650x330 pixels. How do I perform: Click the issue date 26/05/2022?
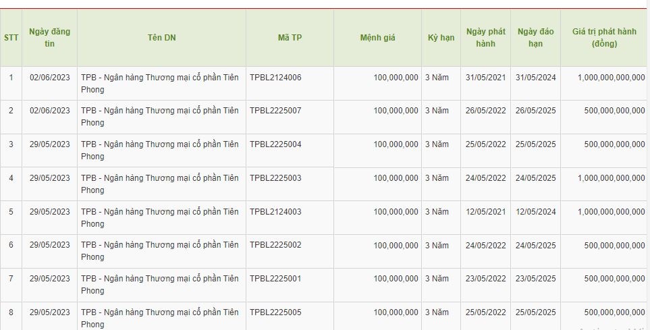486,111
